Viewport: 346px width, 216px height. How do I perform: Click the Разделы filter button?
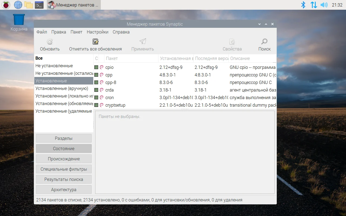point(64,138)
